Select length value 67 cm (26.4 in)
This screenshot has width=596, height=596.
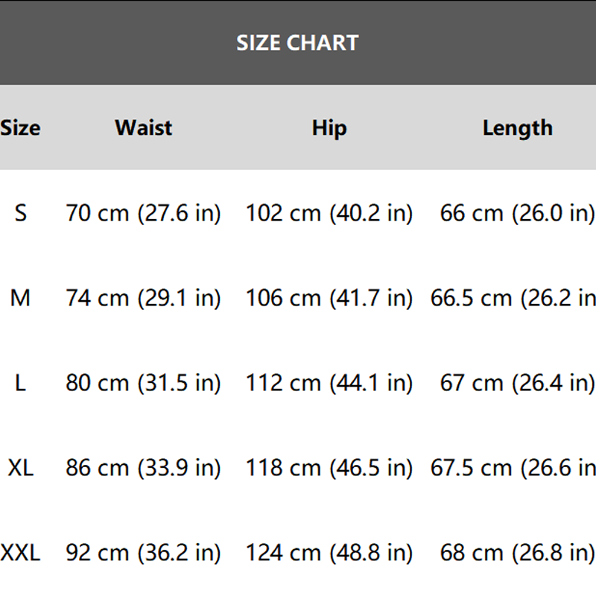517,383
